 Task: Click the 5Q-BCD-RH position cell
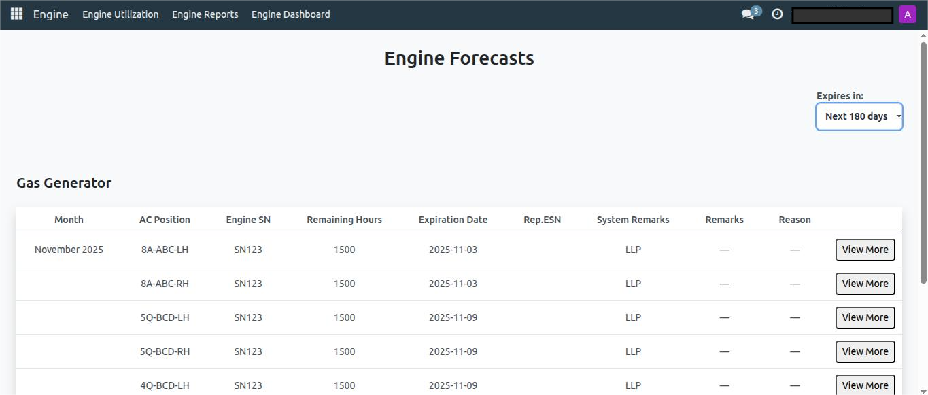[165, 351]
